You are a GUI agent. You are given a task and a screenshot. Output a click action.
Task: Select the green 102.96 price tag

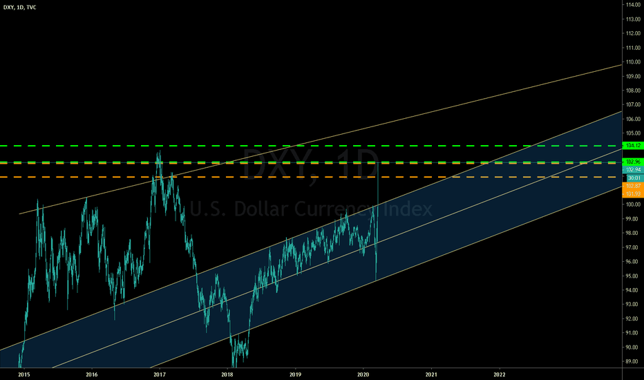click(x=633, y=162)
